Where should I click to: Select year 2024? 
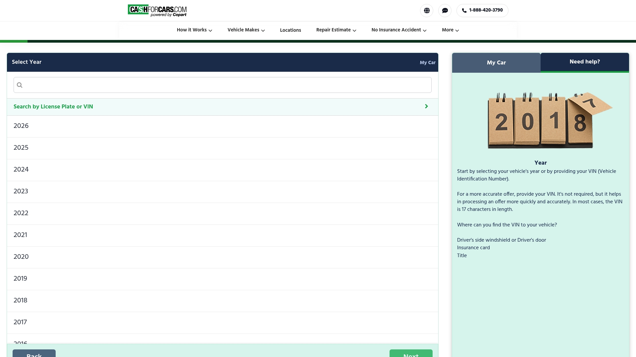(x=223, y=170)
